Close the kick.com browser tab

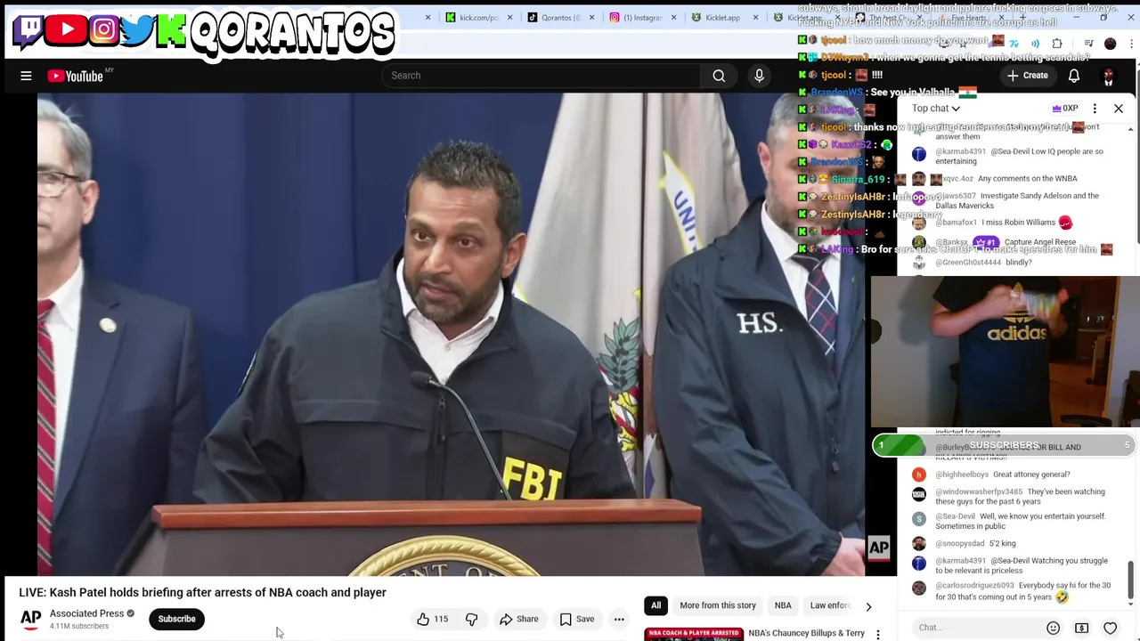pyautogui.click(x=509, y=17)
